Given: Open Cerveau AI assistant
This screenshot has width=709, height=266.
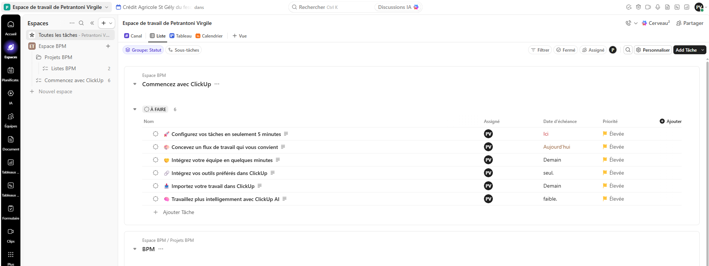Looking at the screenshot, I should (656, 23).
